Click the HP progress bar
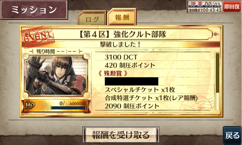 coord(69,108)
